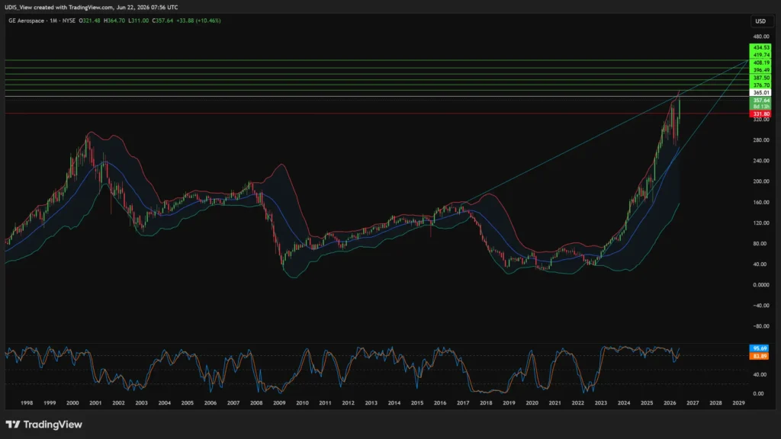Click the 2027 label on time axis
Viewport: 781px width, 439px height.
point(693,402)
